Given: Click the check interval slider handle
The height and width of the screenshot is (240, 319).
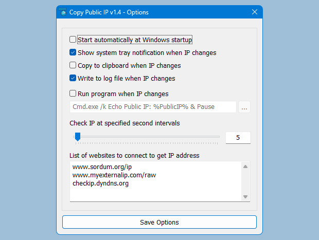Looking at the screenshot, I should tap(78, 137).
